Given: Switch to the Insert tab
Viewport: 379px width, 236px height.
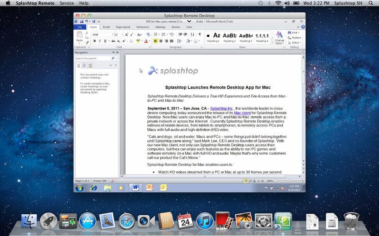Looking at the screenshot, I should click(106, 27).
